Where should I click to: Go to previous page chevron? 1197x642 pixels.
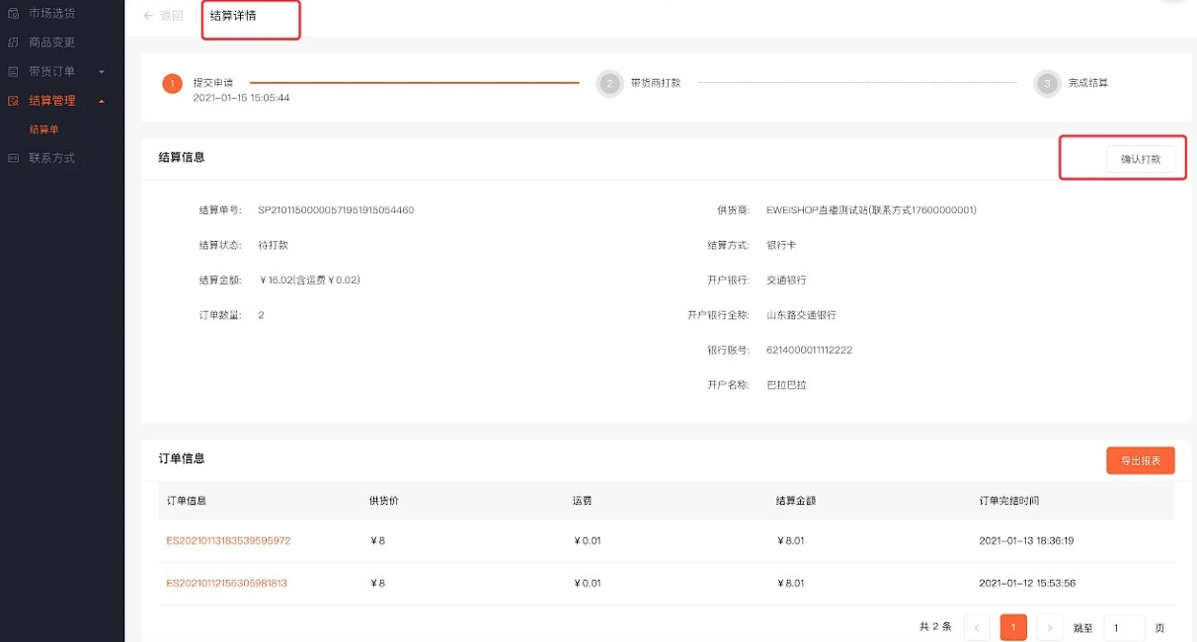point(977,627)
